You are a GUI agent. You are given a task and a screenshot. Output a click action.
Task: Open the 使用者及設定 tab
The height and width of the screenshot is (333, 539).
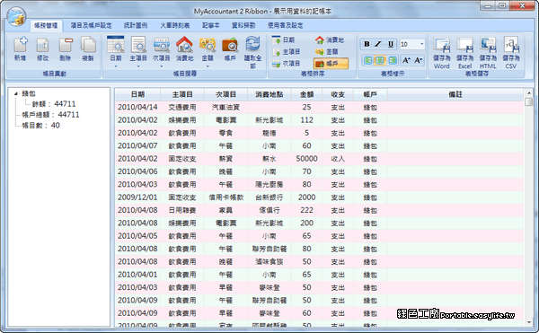(286, 25)
